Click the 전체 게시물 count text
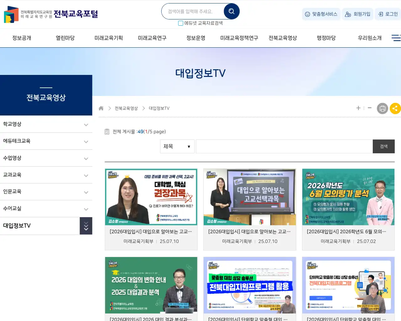Image resolution: width=401 pixels, height=321 pixels. pos(139,132)
